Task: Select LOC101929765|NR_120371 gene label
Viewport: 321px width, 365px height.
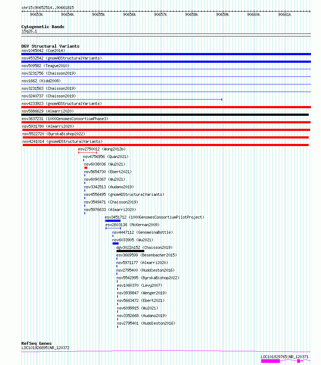Action: pyautogui.click(x=285, y=357)
